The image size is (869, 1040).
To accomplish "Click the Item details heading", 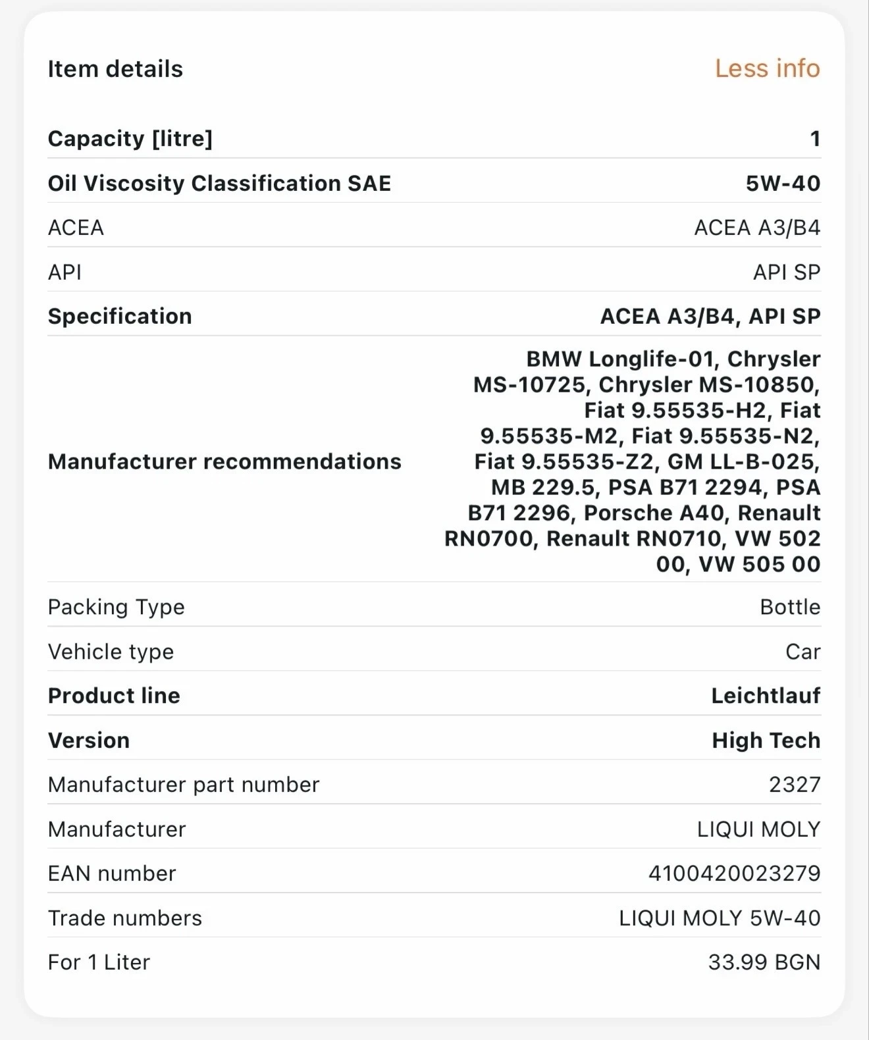I will (115, 68).
